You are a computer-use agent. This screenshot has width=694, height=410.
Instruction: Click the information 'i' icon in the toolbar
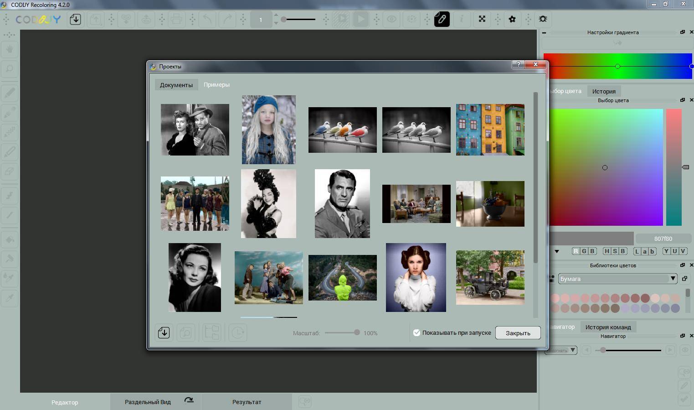pyautogui.click(x=462, y=19)
